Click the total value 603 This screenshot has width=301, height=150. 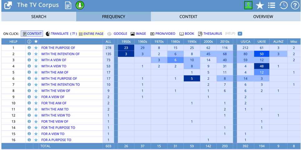tap(108, 146)
